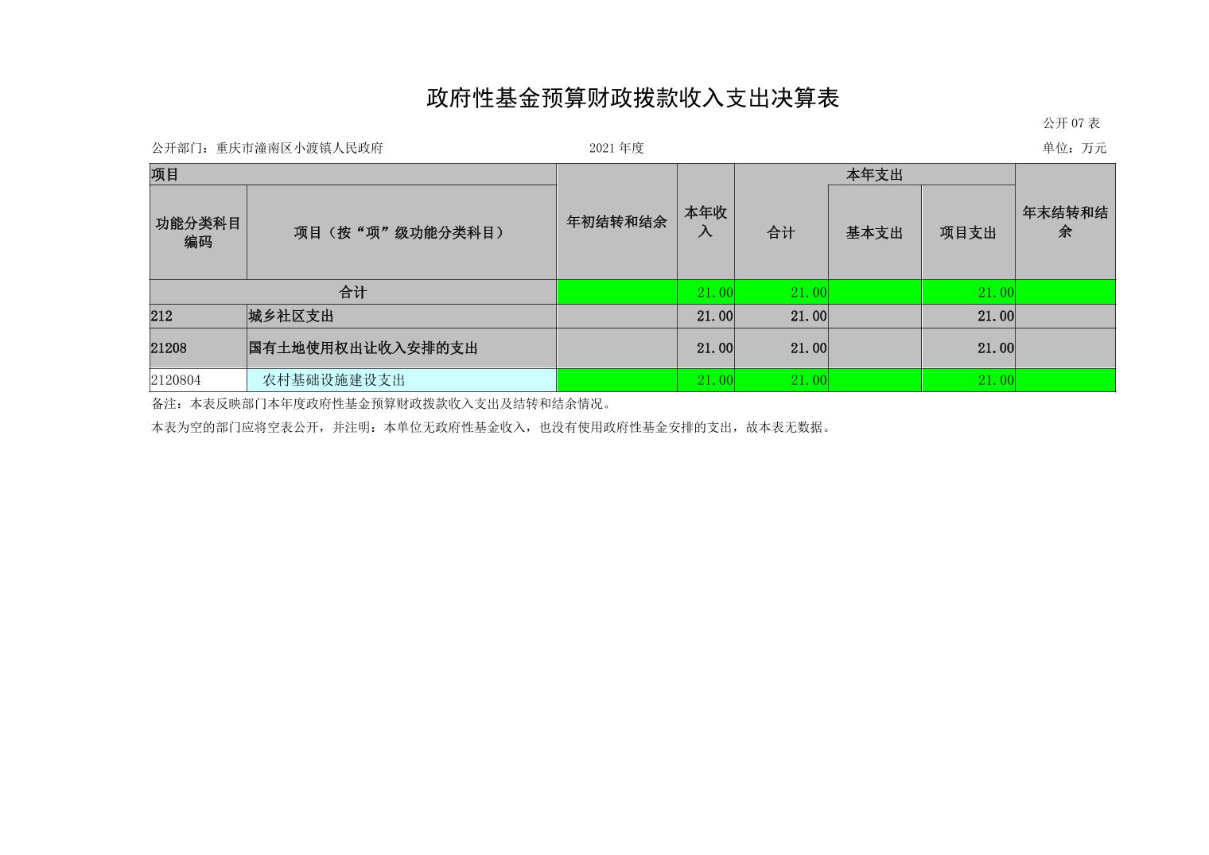Click 本年收入 value in the 2120804 row
1209x855 pixels.
click(x=706, y=380)
